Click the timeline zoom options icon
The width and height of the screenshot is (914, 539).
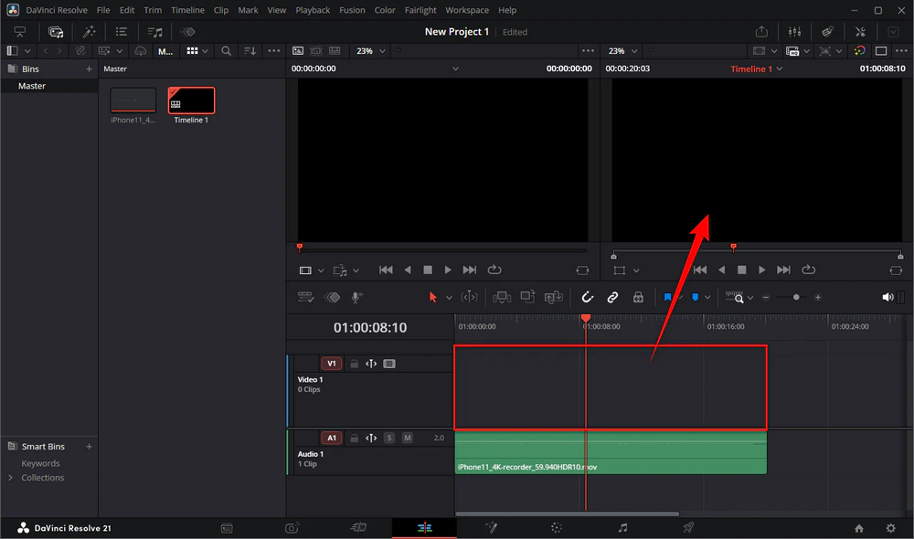point(735,297)
